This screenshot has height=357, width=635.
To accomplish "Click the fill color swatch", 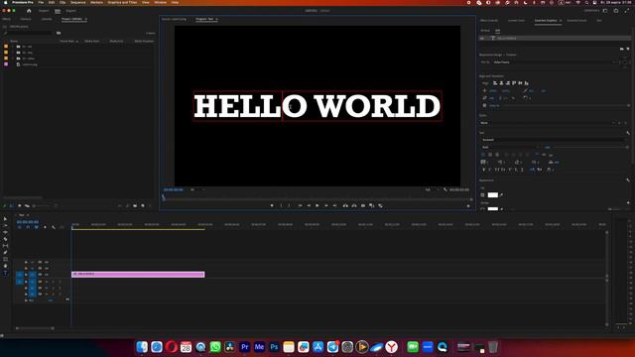I will [x=493, y=194].
